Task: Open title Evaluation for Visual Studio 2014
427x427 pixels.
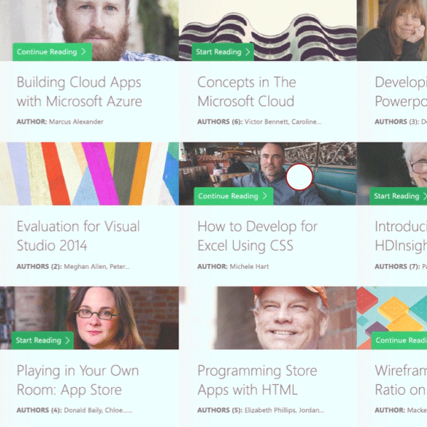Action: click(78, 236)
